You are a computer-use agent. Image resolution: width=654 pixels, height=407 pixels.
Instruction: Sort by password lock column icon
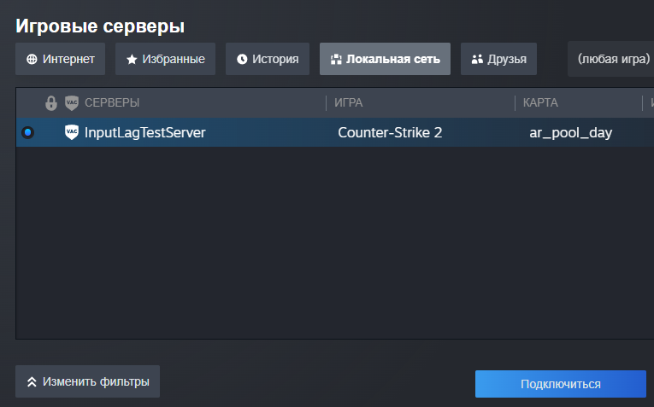[51, 102]
